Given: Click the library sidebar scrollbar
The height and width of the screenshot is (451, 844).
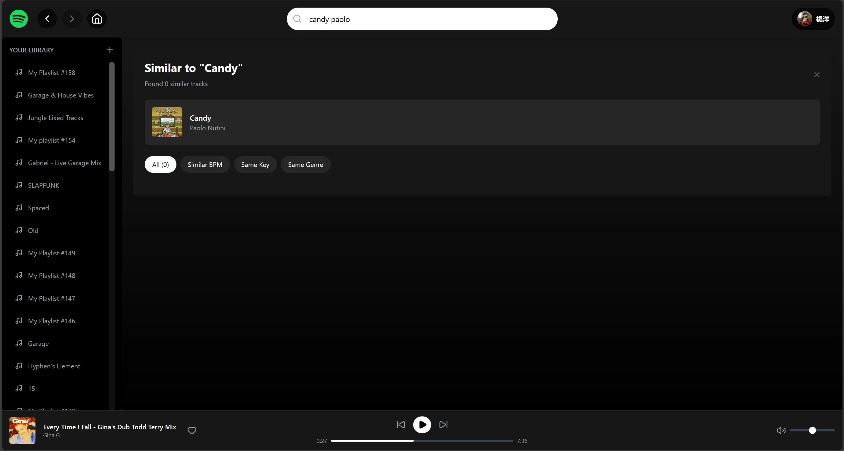Looking at the screenshot, I should click(112, 117).
